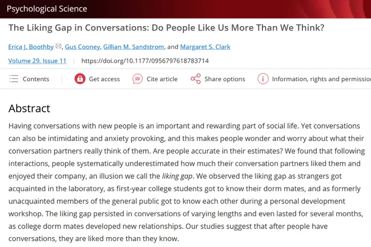Click the Abstract section heading
This screenshot has height=247, width=371.
pyautogui.click(x=29, y=109)
